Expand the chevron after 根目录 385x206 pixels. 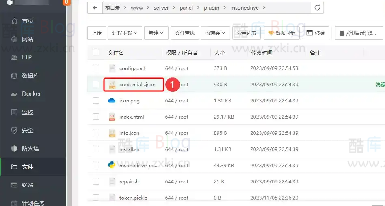point(125,8)
